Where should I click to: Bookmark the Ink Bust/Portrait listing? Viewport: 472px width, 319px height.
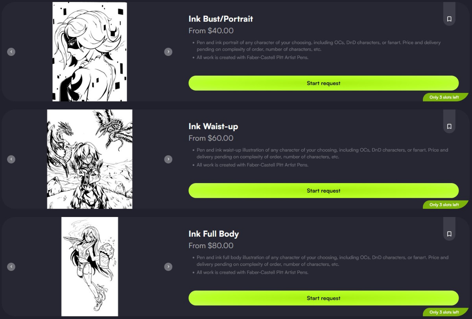pyautogui.click(x=449, y=19)
